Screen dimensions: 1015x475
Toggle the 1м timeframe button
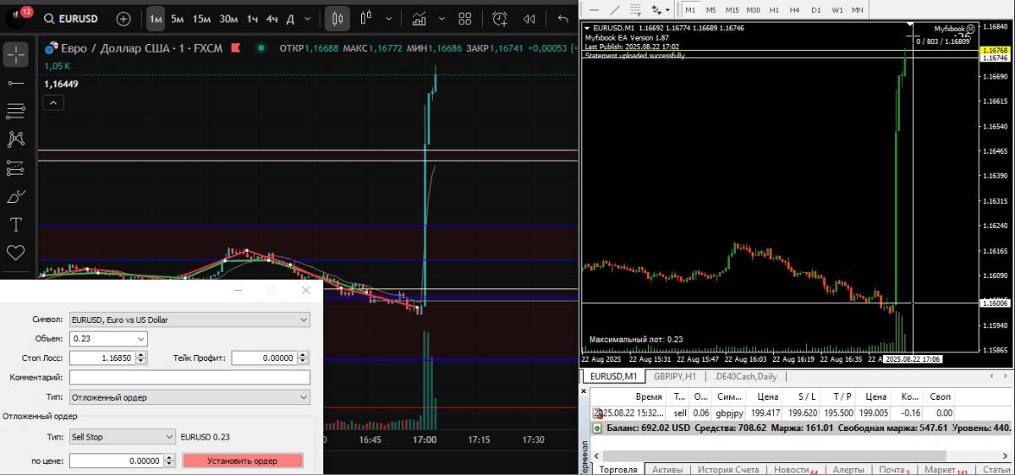[156, 19]
